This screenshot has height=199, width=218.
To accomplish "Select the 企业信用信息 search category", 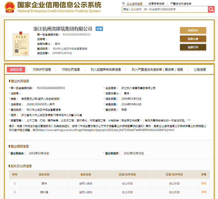I will pyautogui.click(x=135, y=4).
